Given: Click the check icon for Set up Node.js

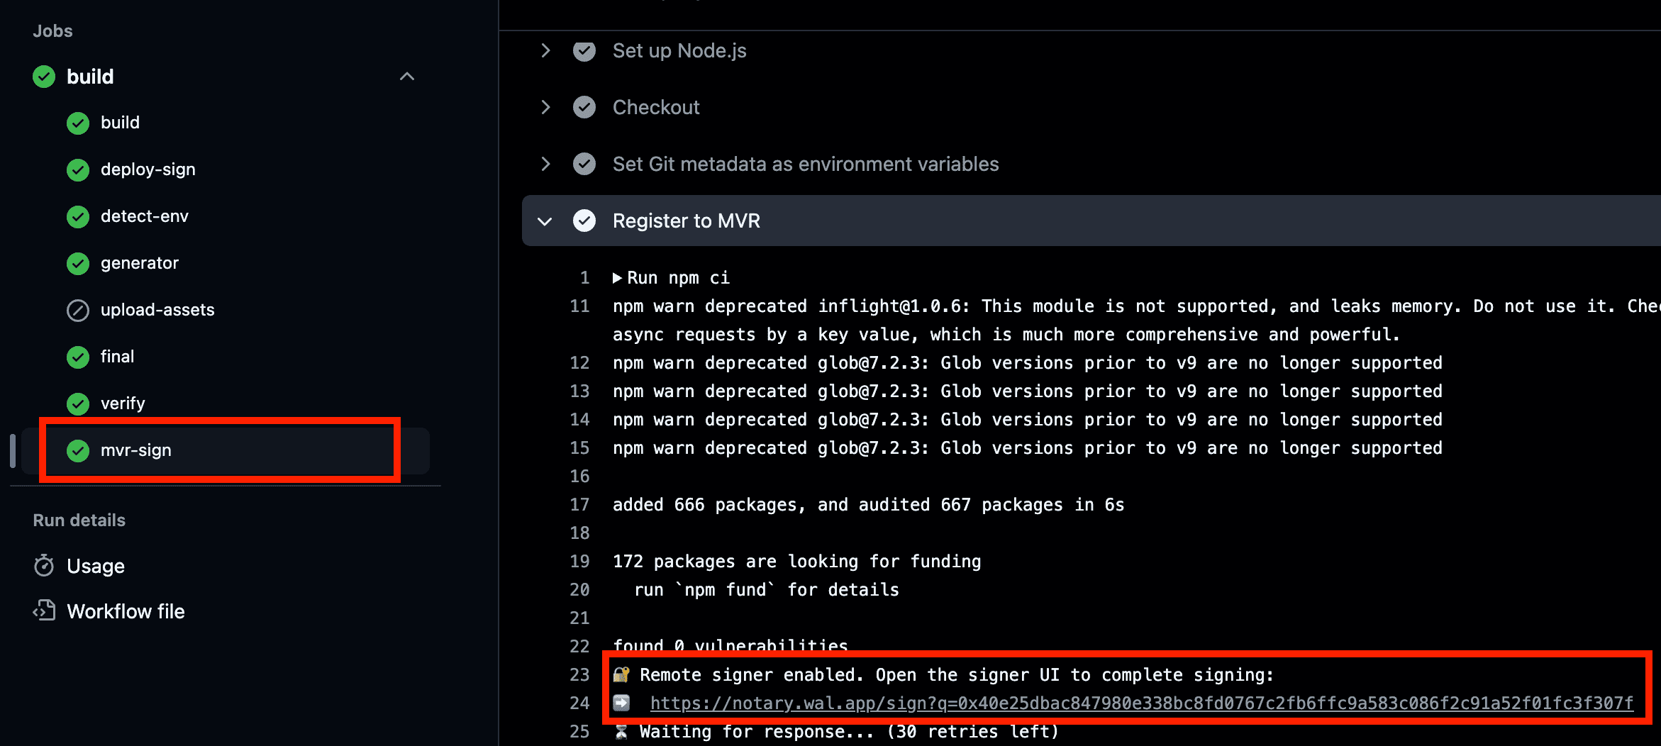Looking at the screenshot, I should click(x=584, y=50).
